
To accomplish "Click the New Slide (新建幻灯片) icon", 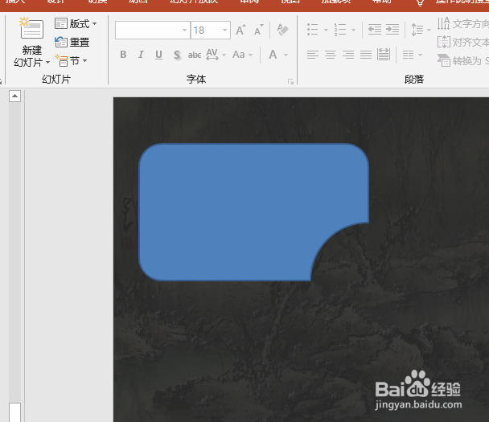I will [31, 29].
